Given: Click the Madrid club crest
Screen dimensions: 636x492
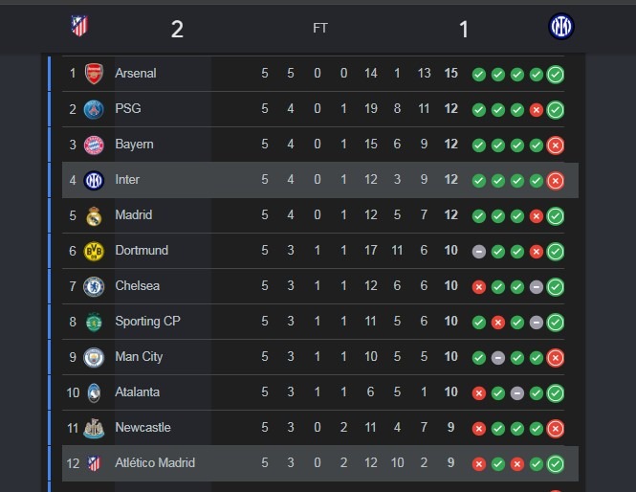Looking at the screenshot, I should pos(94,215).
